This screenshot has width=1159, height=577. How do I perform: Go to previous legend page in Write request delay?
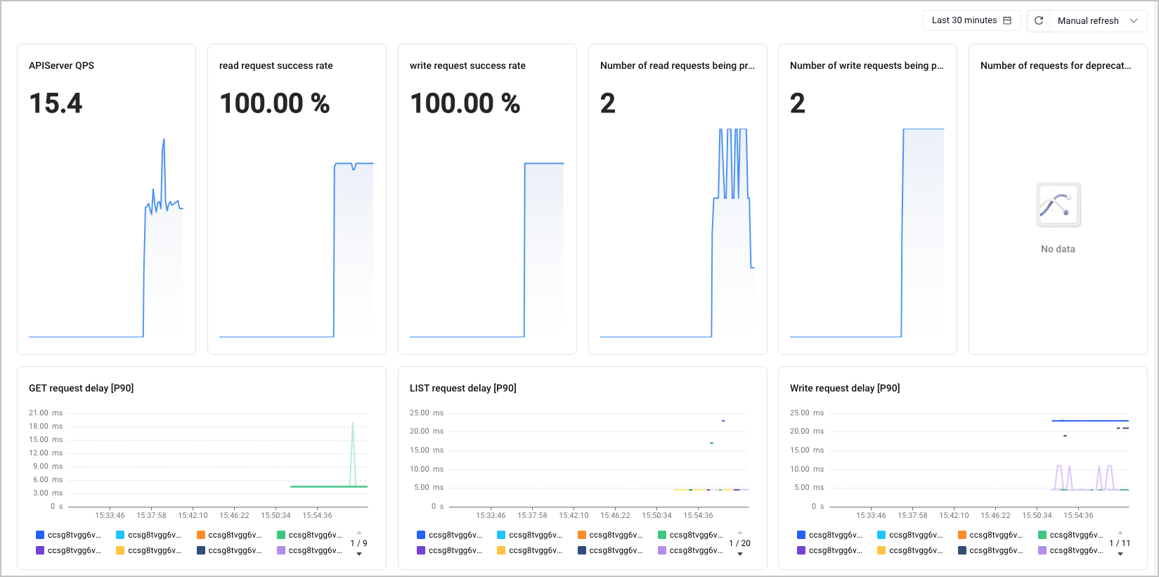1120,532
